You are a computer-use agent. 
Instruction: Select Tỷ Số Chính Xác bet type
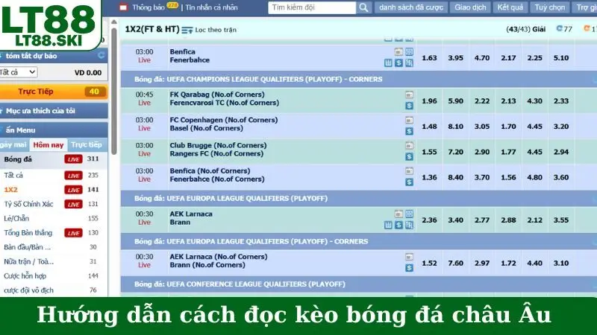coord(28,204)
